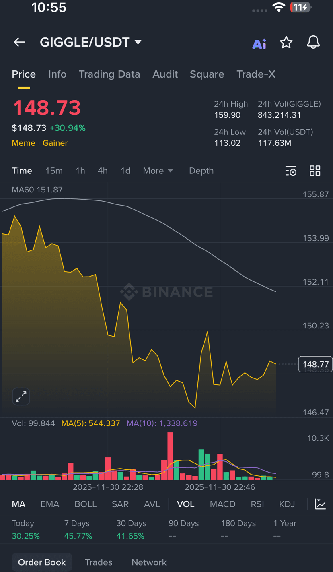Tap the 90 Days performance label

[x=184, y=524]
